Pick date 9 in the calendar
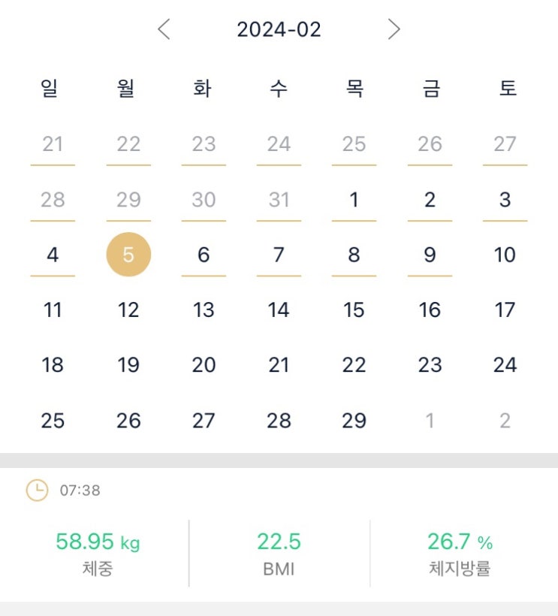This screenshot has height=616, width=558. click(x=430, y=255)
